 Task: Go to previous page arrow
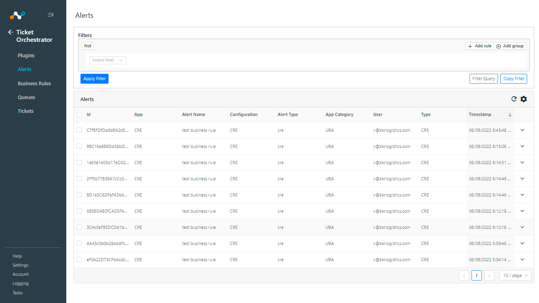click(x=464, y=275)
